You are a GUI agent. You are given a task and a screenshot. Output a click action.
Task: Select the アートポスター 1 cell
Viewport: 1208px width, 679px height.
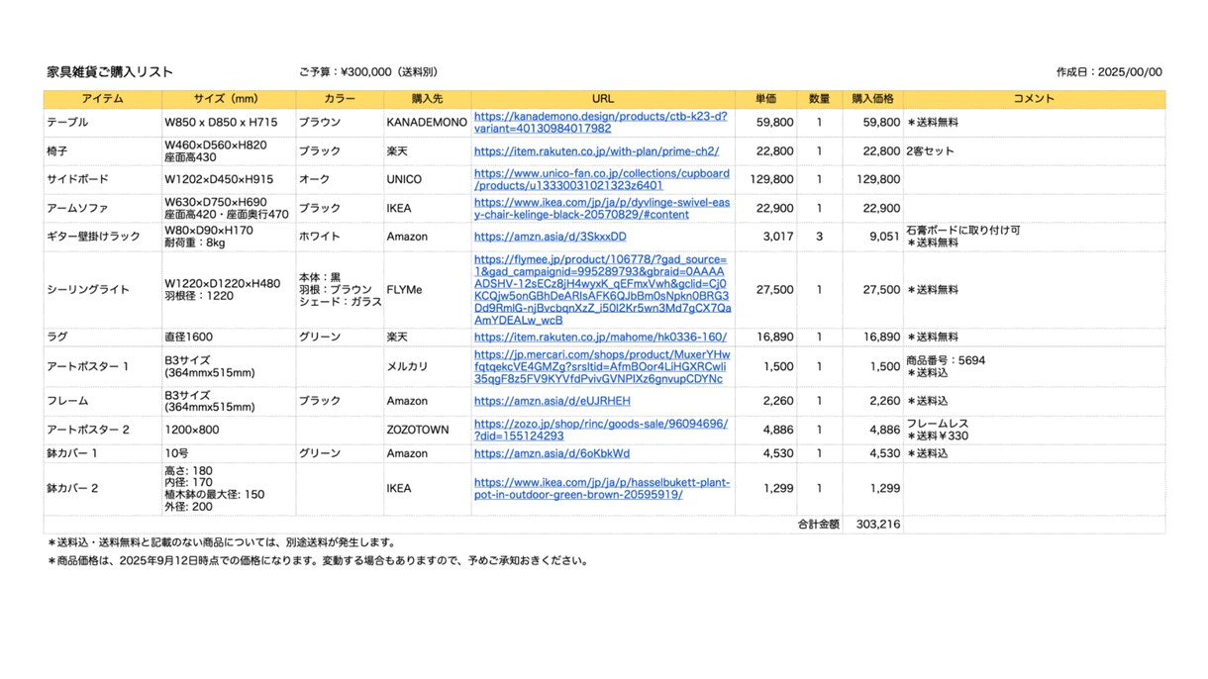coord(102,366)
